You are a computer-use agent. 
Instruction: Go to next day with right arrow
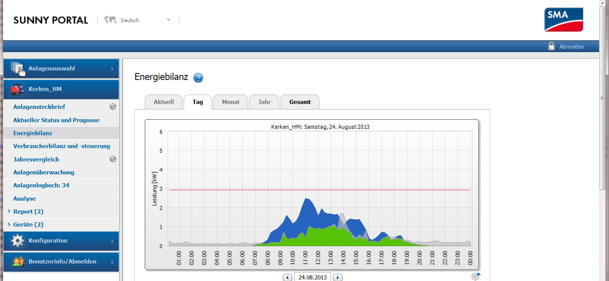[x=337, y=277]
